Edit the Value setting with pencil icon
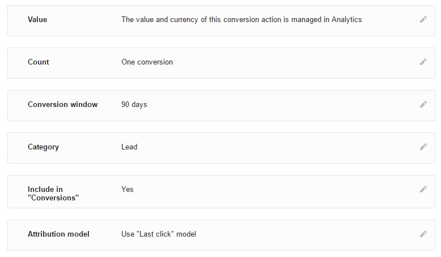The height and width of the screenshot is (257, 441). pyautogui.click(x=423, y=19)
